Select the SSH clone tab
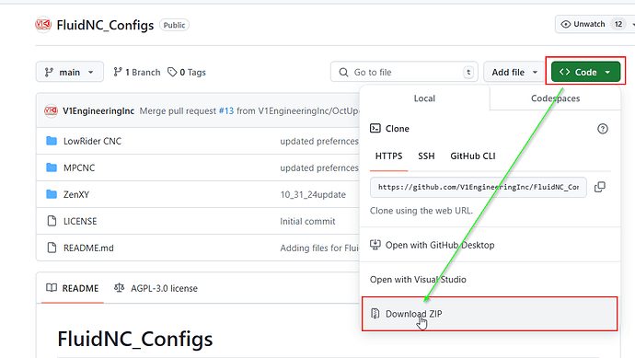635x358 pixels. (426, 156)
